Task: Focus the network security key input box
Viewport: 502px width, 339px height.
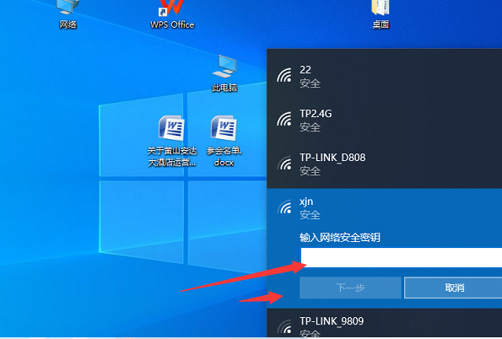Action: click(401, 257)
